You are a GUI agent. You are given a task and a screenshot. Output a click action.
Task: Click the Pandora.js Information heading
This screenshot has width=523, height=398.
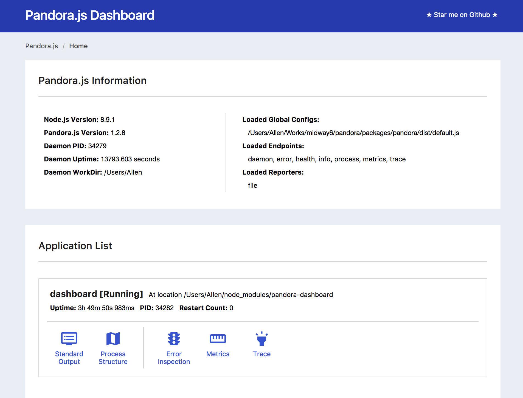92,81
